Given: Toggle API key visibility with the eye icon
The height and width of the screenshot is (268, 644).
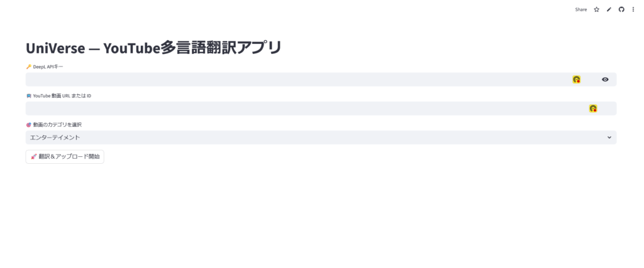Looking at the screenshot, I should (x=605, y=80).
